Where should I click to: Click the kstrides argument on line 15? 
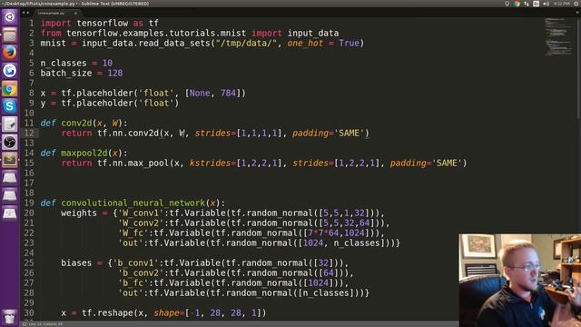210,163
